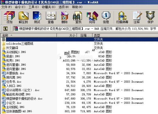
Task: Click the DWG icon beside 主动链轮.DWG
Action: click(4, 107)
